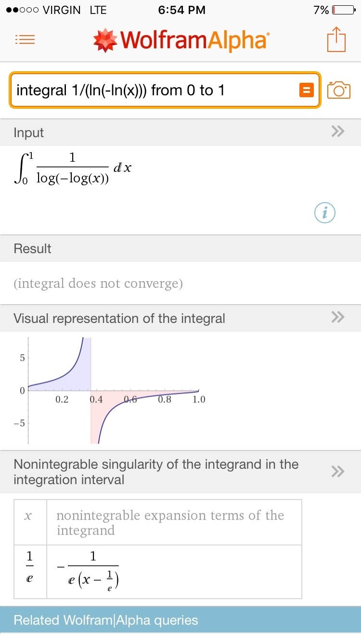
Task: Tap the info icon under Input
Action: [x=325, y=213]
